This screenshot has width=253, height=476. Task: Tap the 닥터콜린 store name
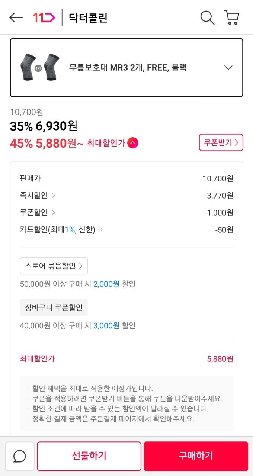[88, 17]
